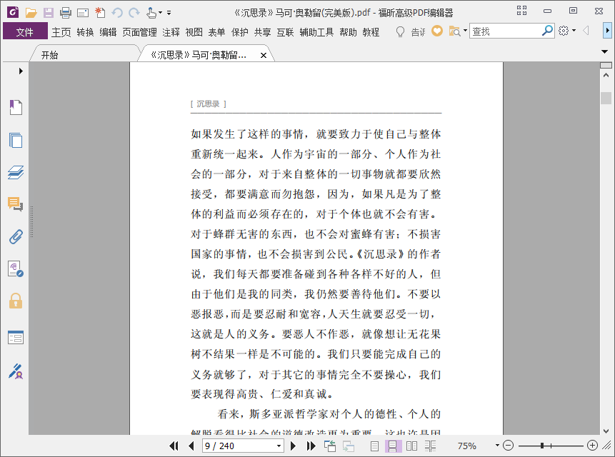Image resolution: width=615 pixels, height=457 pixels.
Task: Redo the last action
Action: pyautogui.click(x=134, y=13)
